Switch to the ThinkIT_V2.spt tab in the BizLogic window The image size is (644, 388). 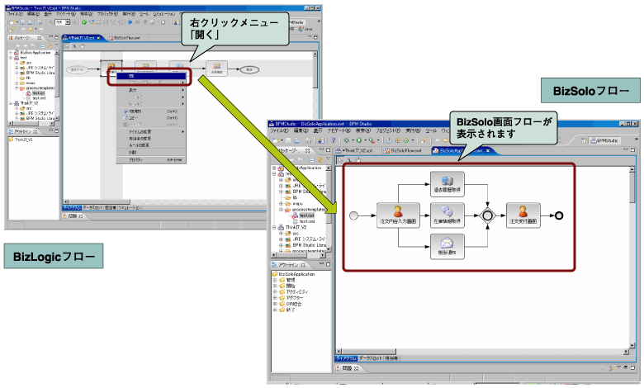[x=81, y=38]
